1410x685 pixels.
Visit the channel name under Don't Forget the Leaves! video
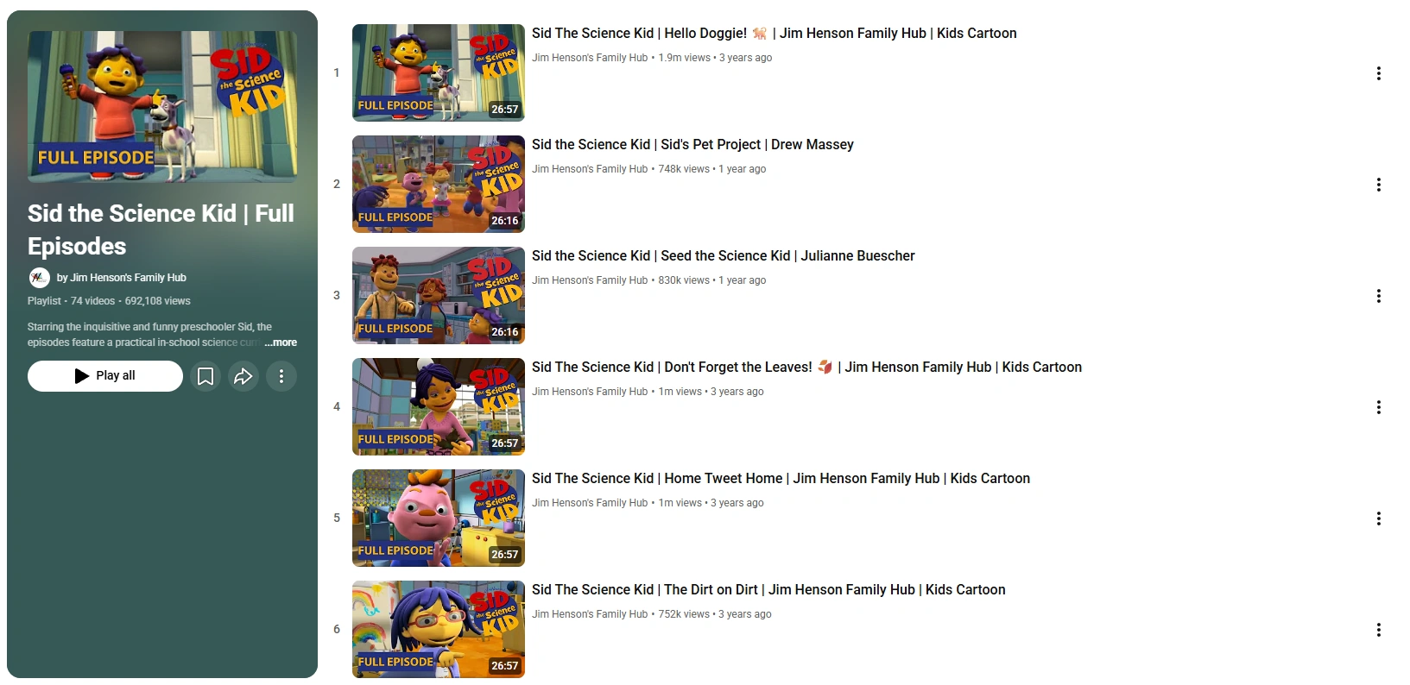tap(590, 392)
